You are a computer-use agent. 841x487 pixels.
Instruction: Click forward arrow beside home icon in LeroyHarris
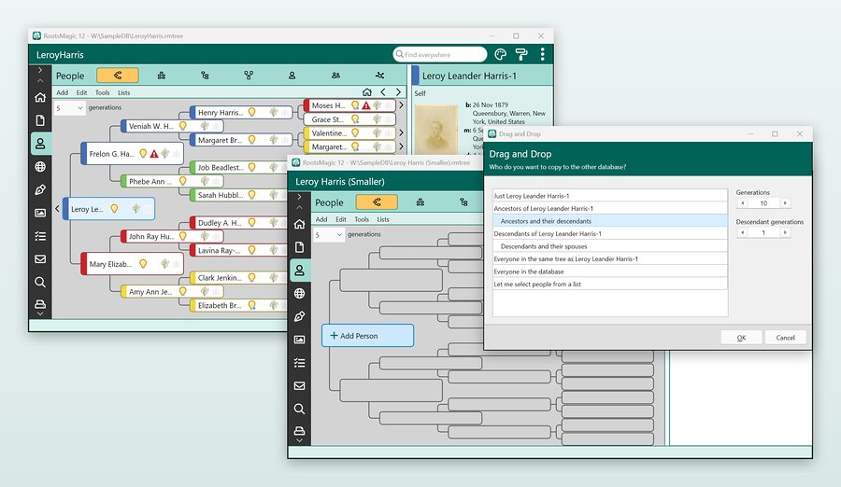(x=398, y=92)
